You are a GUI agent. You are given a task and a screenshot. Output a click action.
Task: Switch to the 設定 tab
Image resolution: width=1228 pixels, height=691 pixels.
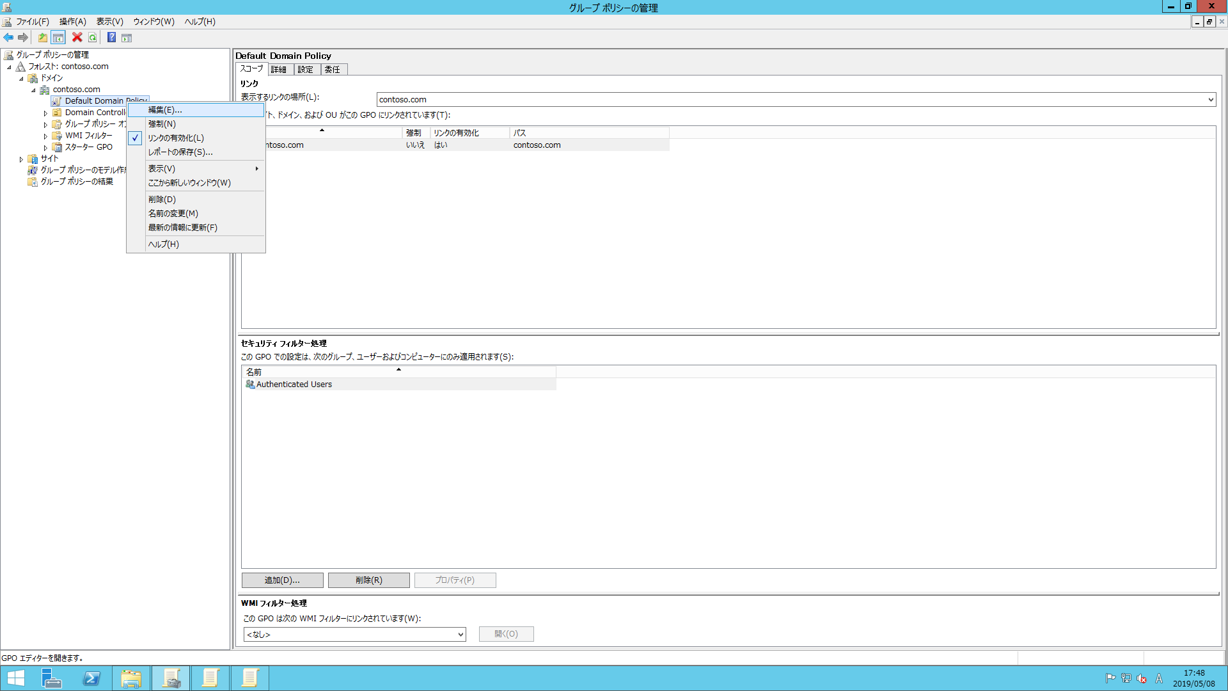[x=306, y=70]
